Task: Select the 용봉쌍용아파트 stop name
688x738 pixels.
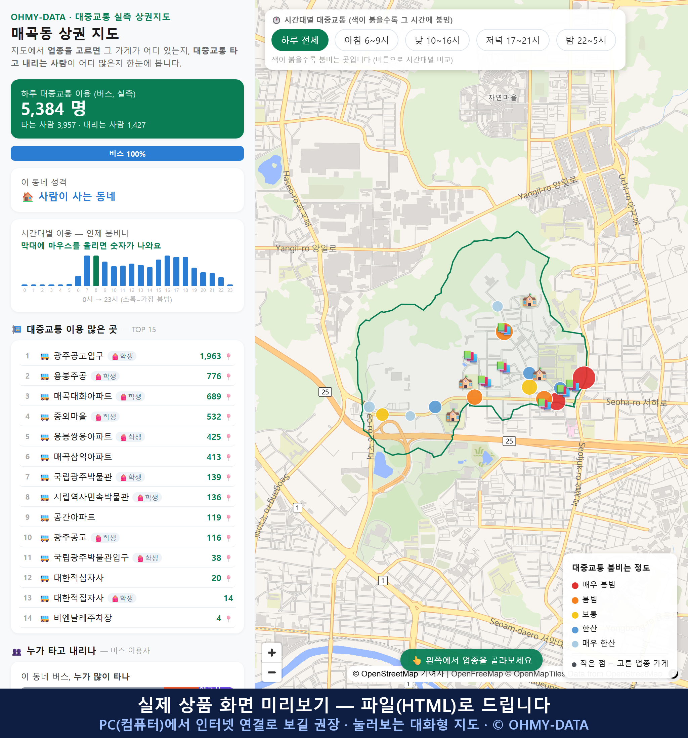Action: [83, 436]
